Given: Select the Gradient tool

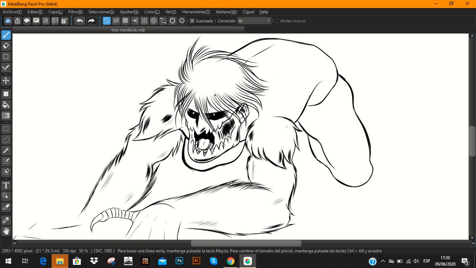Looking at the screenshot, I should (x=6, y=116).
